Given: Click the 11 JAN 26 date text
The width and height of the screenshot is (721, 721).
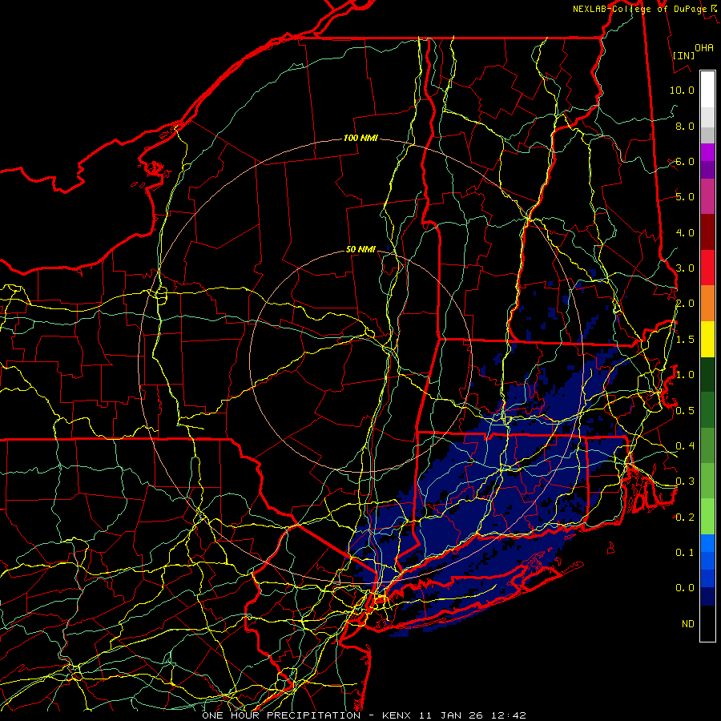Looking at the screenshot, I should tap(452, 715).
